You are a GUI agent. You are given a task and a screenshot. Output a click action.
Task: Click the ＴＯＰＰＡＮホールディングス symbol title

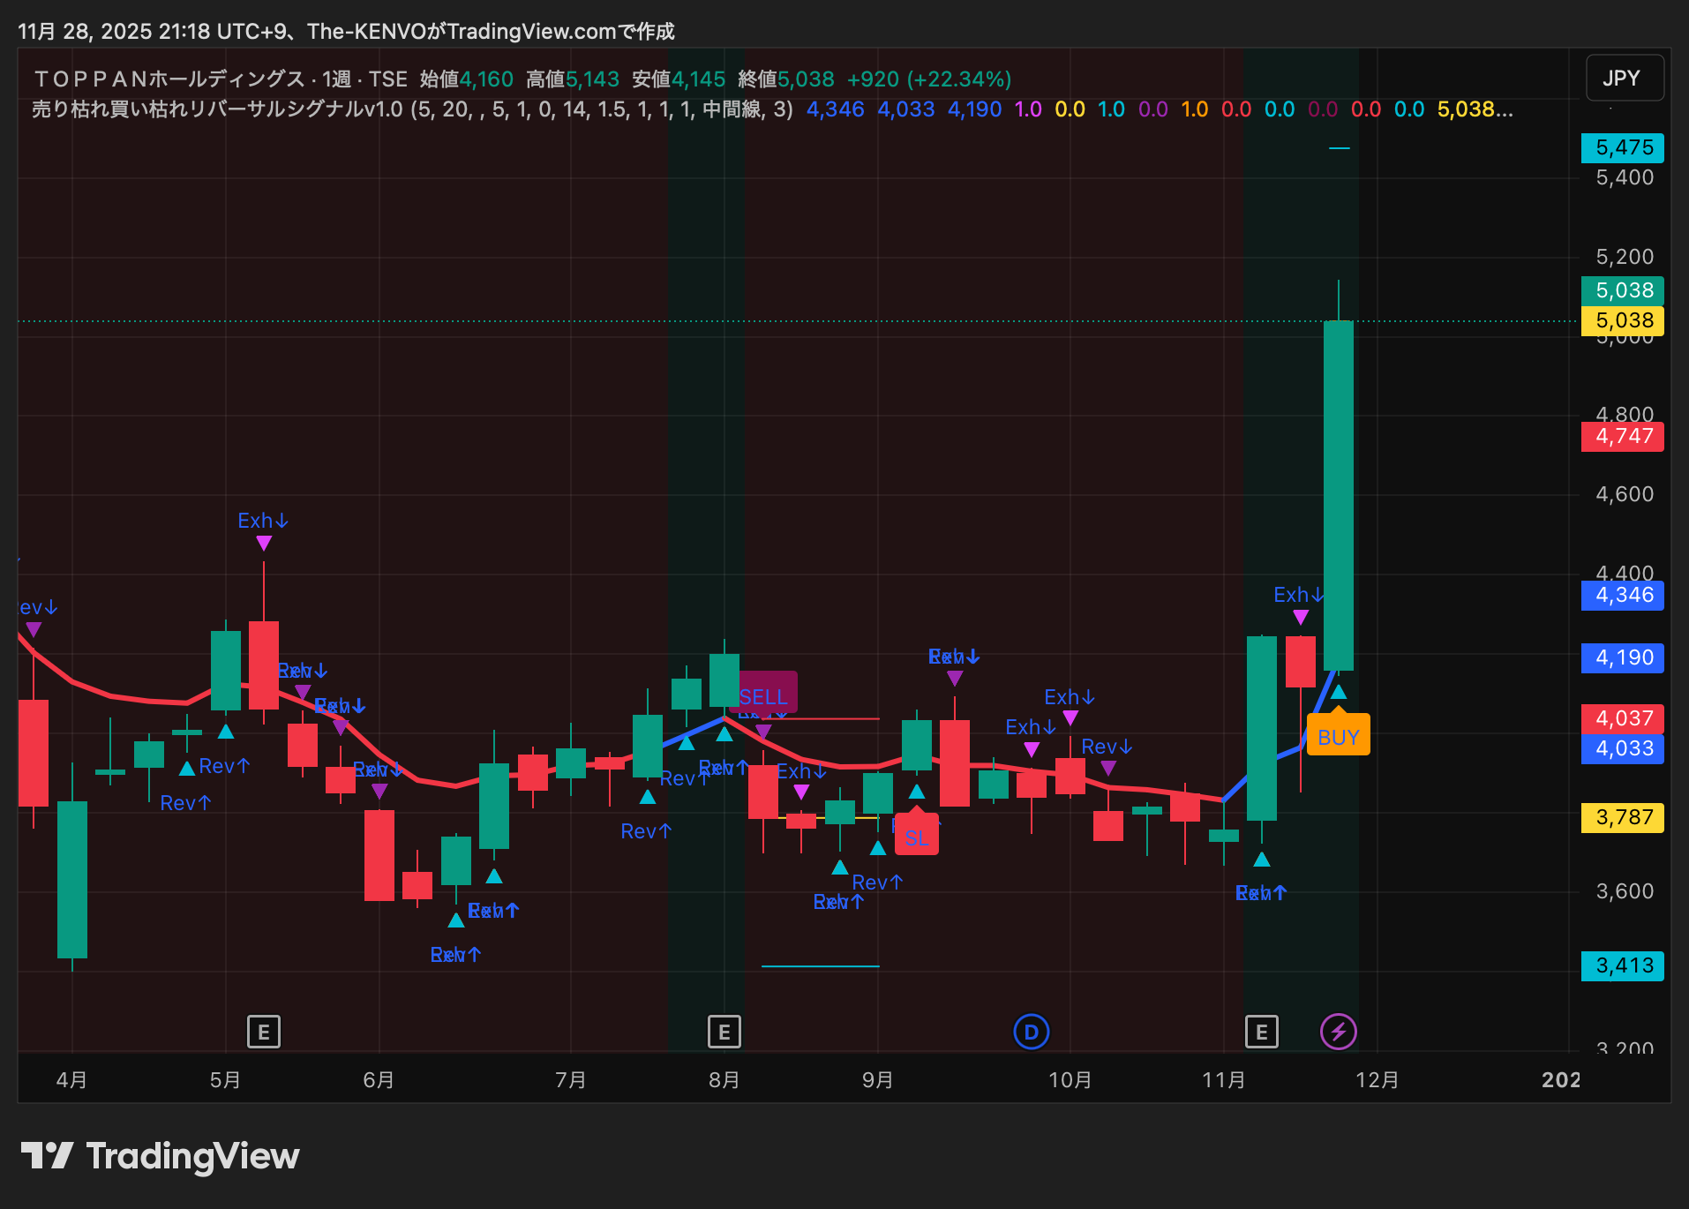(169, 79)
